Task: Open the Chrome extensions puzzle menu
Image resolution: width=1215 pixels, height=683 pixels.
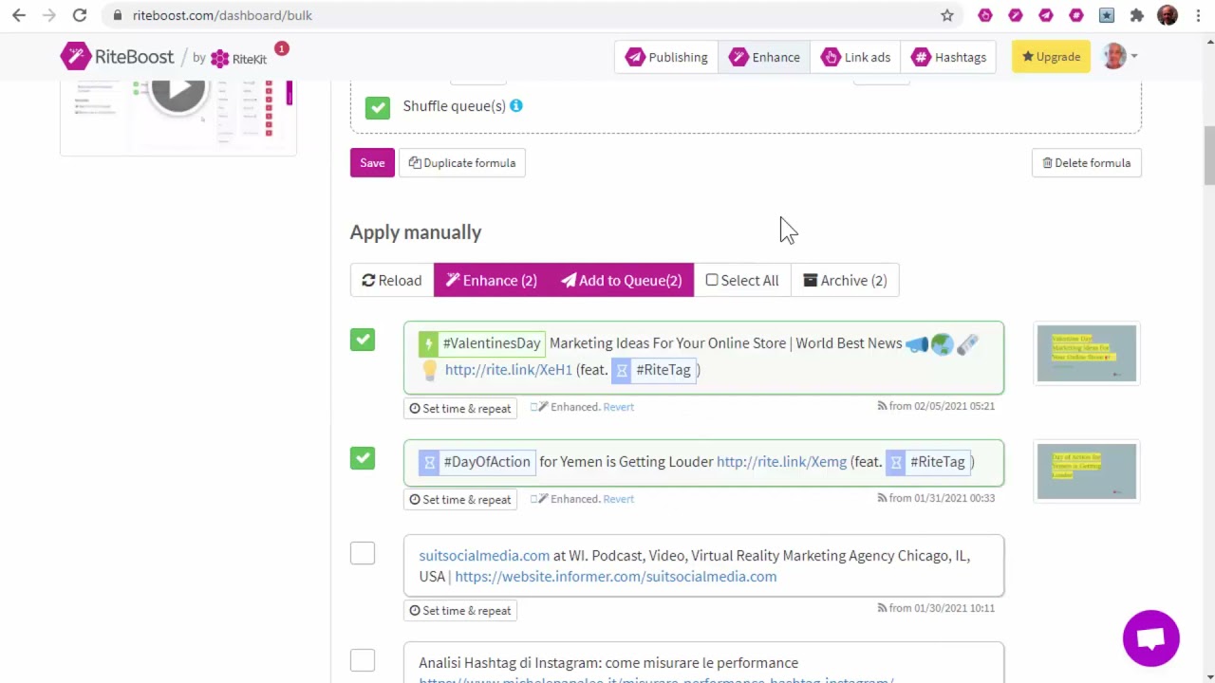Action: pyautogui.click(x=1137, y=15)
